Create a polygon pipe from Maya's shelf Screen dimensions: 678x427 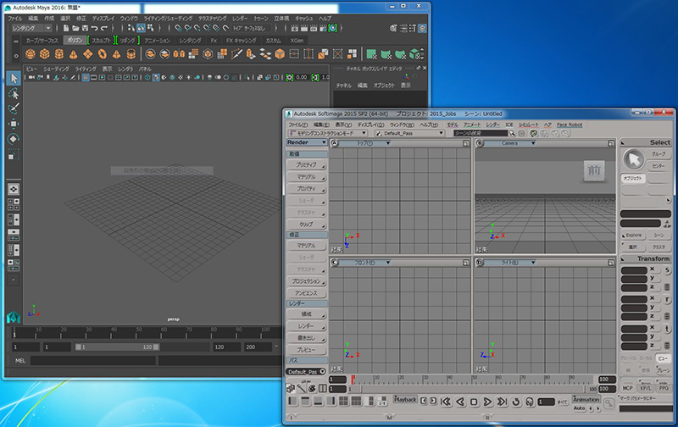click(x=131, y=54)
